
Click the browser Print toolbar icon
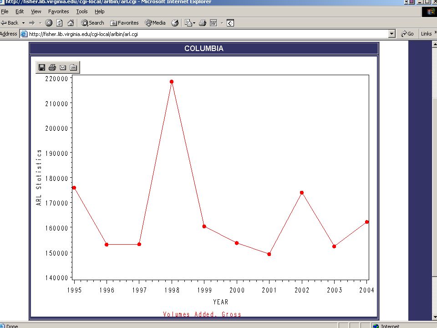203,23
